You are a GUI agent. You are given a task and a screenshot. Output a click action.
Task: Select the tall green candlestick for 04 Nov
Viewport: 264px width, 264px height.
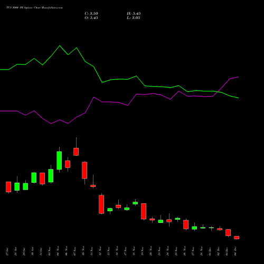click(x=59, y=161)
